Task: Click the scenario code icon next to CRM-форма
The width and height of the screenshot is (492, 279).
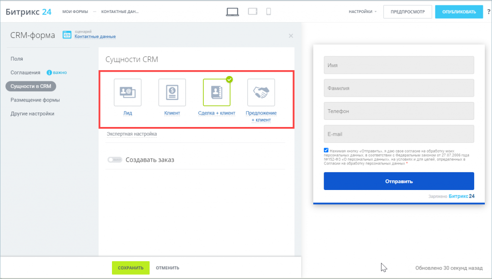Action: pos(67,35)
